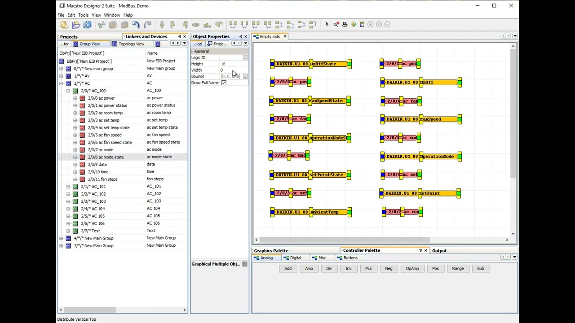Click the first distribute toolbar icon

[x=233, y=25]
